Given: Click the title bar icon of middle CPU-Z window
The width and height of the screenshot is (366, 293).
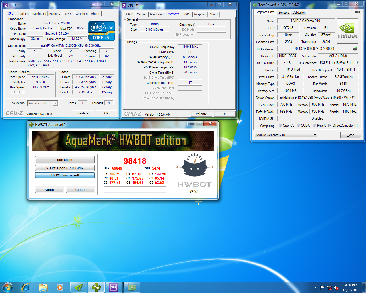Looking at the screenshot, I should coord(124,5).
